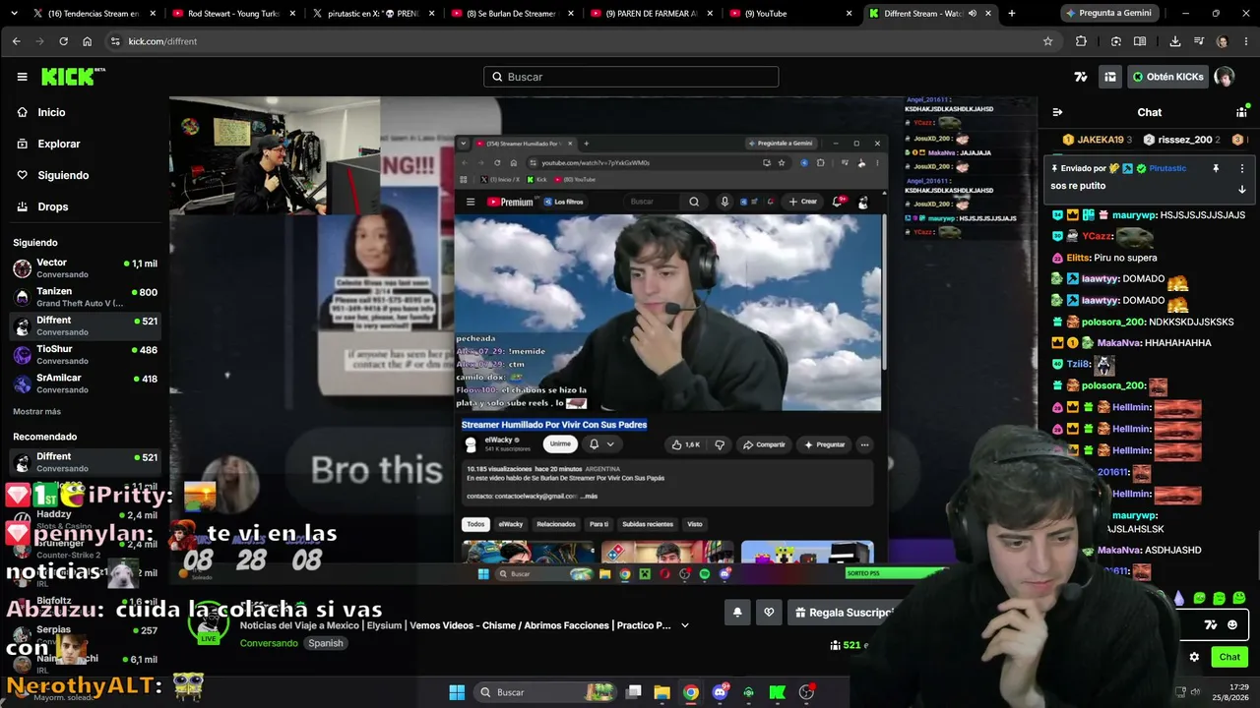Open the Kick hamburger menu
The height and width of the screenshot is (708, 1260).
coord(22,77)
